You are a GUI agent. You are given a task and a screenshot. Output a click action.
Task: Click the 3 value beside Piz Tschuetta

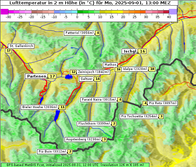[x=161, y=116]
